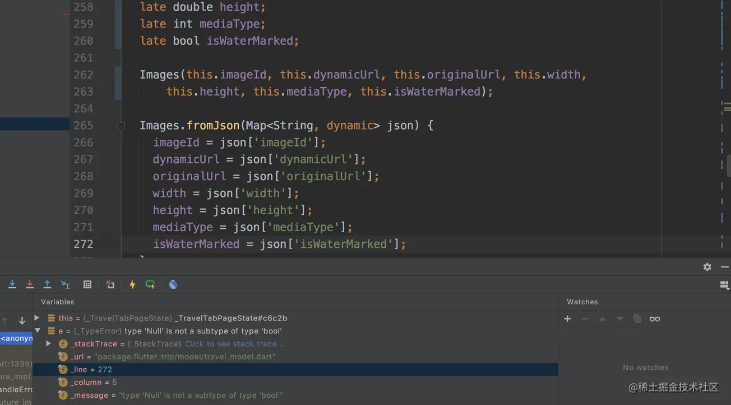
Task: Select the _url variable row
Action: pyautogui.click(x=295, y=357)
